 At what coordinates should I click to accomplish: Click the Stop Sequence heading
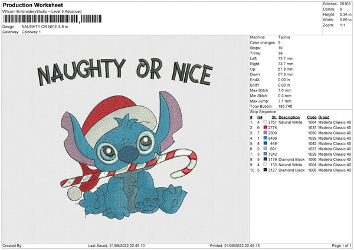[x=263, y=111]
